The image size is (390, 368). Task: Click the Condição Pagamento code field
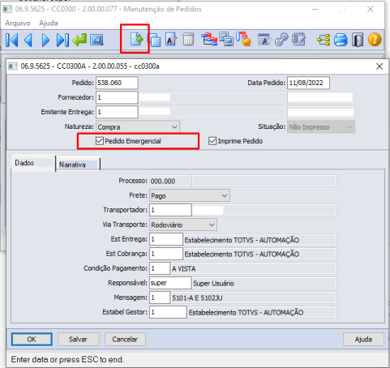coord(160,268)
